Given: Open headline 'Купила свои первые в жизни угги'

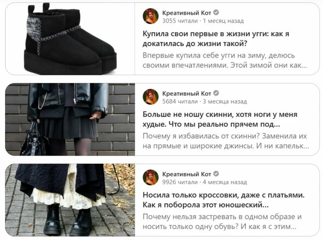Looking at the screenshot, I should pyautogui.click(x=216, y=39).
